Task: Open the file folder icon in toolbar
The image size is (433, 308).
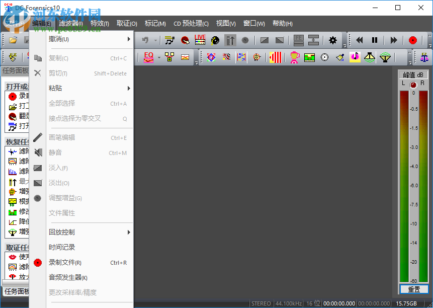Action: coord(13,40)
